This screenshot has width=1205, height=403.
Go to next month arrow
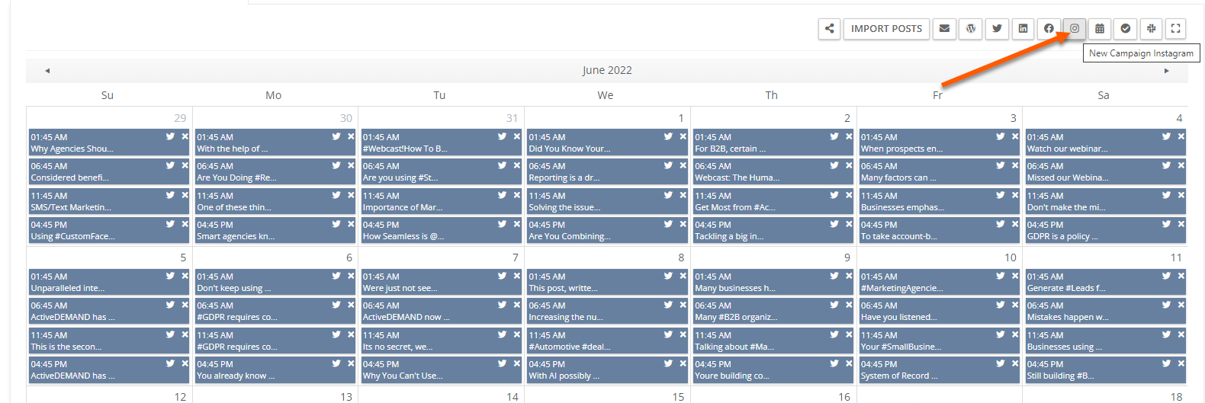pyautogui.click(x=1166, y=71)
